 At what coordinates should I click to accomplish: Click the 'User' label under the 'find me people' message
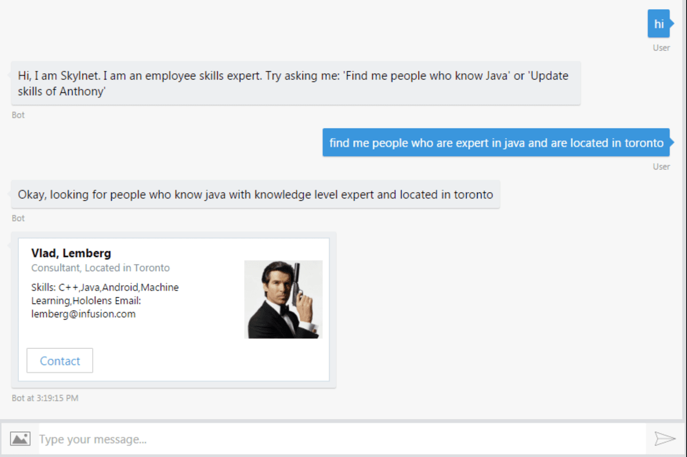point(661,166)
